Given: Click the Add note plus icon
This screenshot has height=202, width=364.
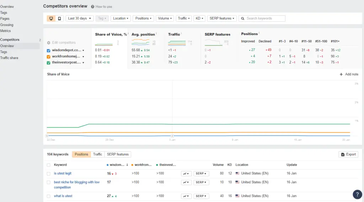Looking at the screenshot, I should [x=341, y=75].
